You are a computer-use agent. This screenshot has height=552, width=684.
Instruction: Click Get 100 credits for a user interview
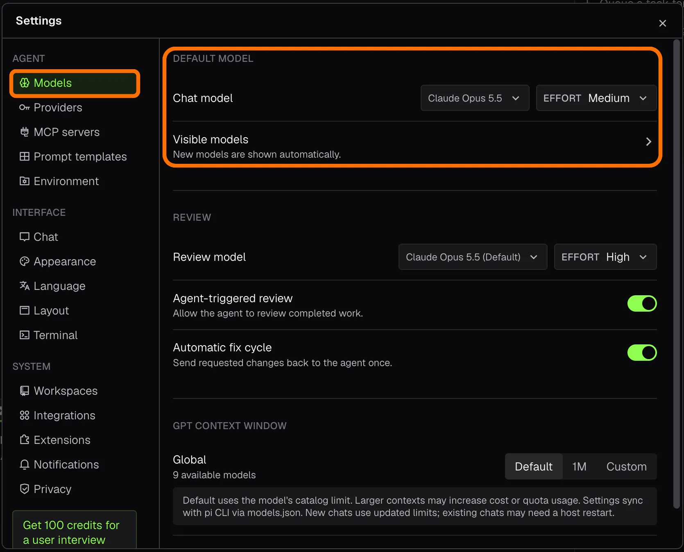tap(74, 530)
